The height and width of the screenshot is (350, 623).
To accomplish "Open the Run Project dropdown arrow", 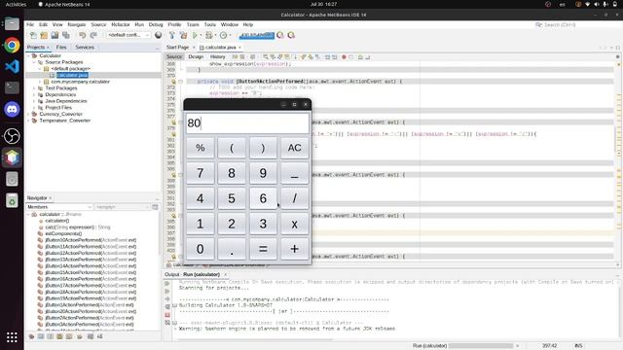I will click(x=201, y=35).
